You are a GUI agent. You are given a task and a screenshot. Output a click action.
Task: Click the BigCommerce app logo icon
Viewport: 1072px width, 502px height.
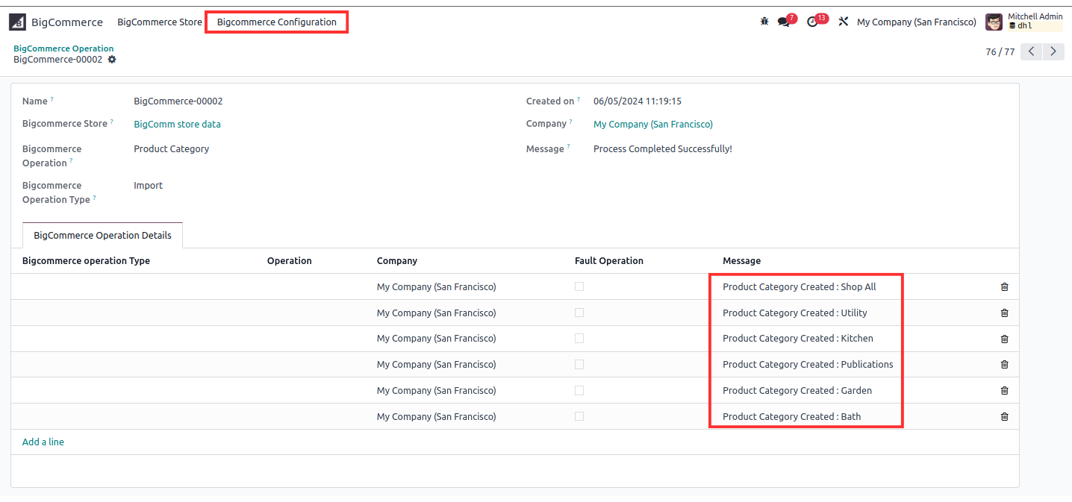[17, 22]
